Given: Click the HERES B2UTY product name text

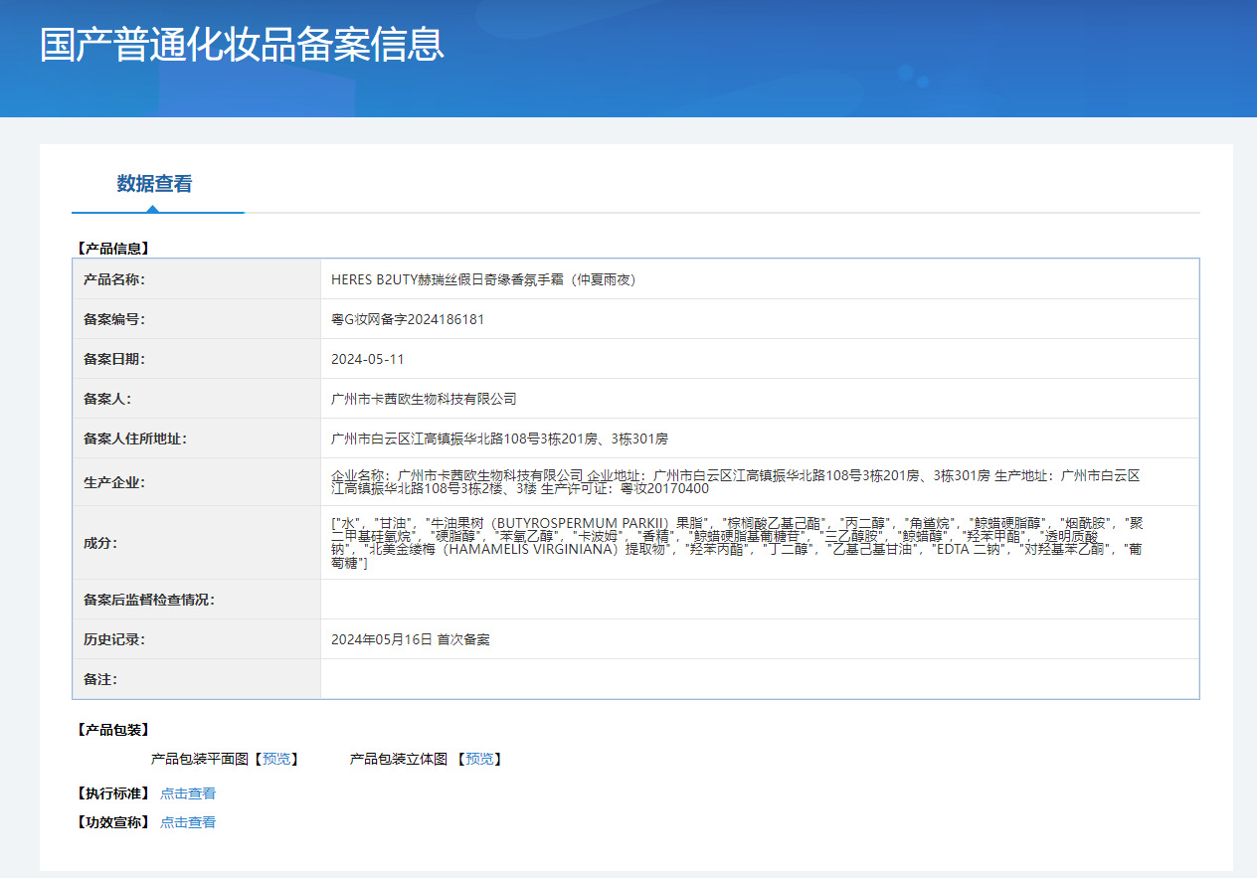Looking at the screenshot, I should [x=483, y=279].
